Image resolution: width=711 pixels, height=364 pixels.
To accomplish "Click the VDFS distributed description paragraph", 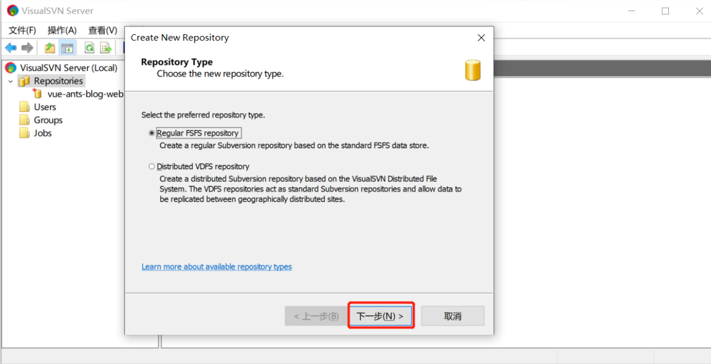I will pos(310,189).
